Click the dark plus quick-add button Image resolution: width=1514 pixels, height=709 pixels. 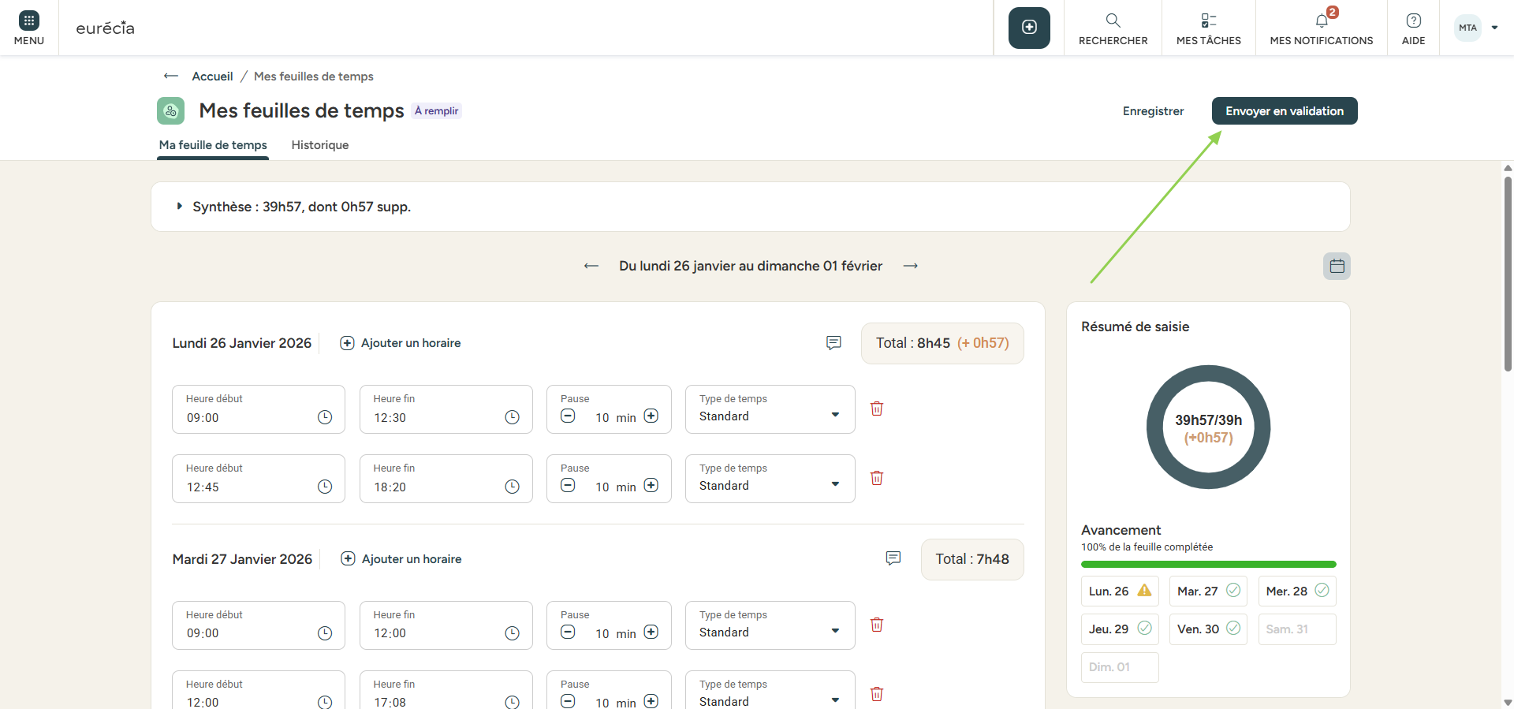[x=1029, y=28]
